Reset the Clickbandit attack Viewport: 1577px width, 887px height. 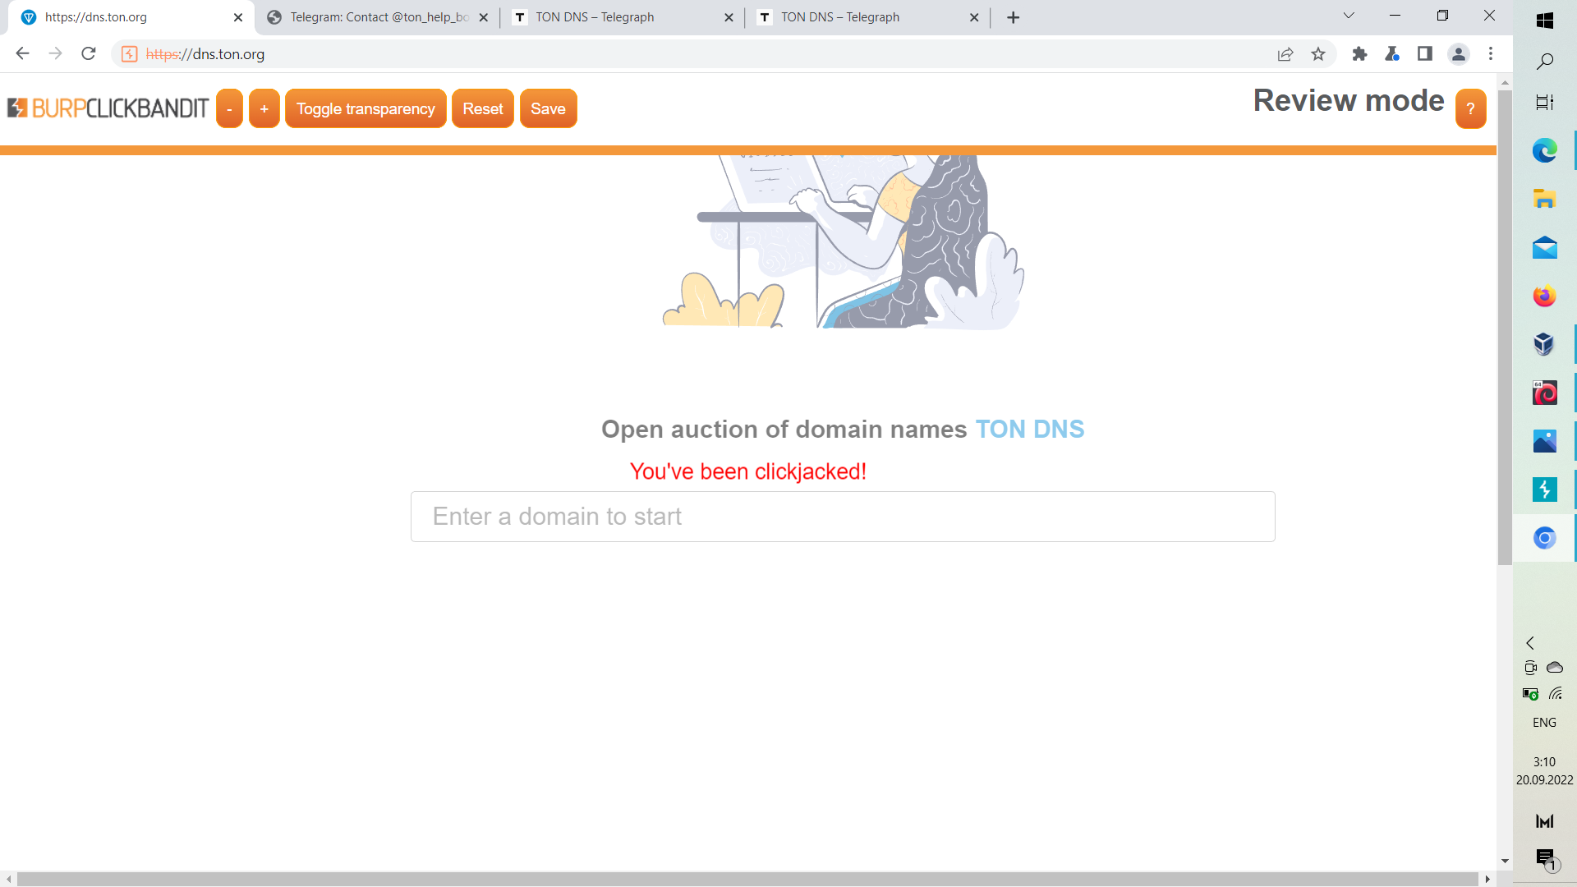(x=483, y=108)
